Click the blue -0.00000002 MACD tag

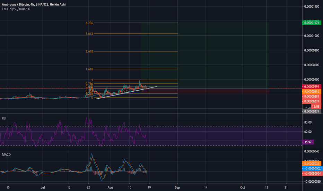point(312,168)
